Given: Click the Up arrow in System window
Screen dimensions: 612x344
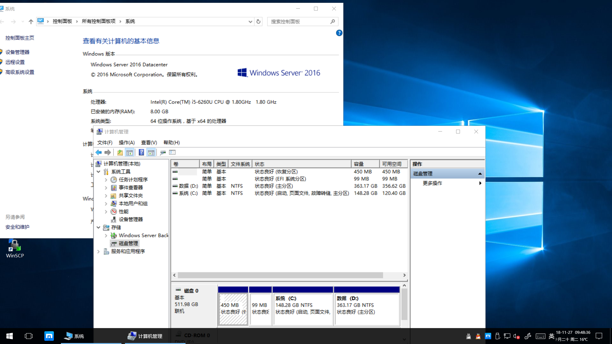Looking at the screenshot, I should tap(31, 22).
